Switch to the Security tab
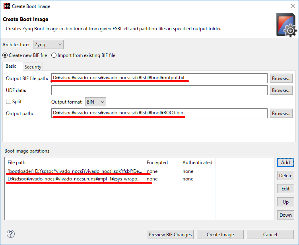Image resolution: width=299 pixels, height=245 pixels. 33,67
